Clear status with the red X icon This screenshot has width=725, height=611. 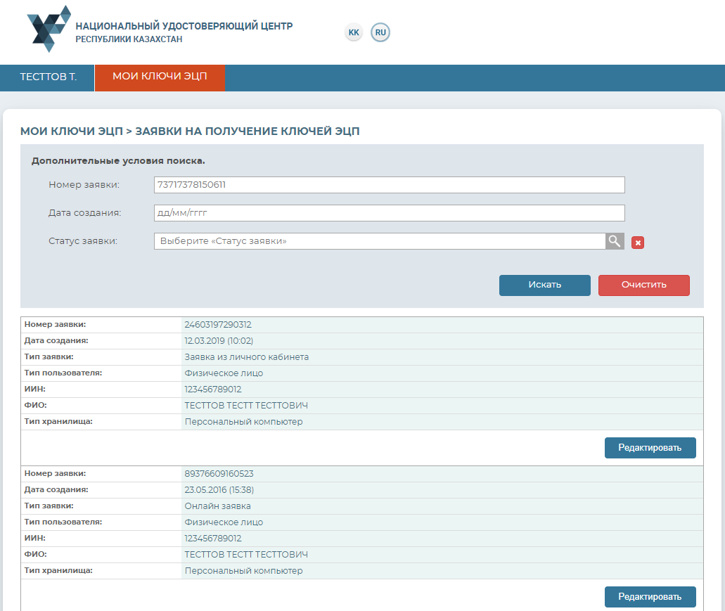pos(638,243)
